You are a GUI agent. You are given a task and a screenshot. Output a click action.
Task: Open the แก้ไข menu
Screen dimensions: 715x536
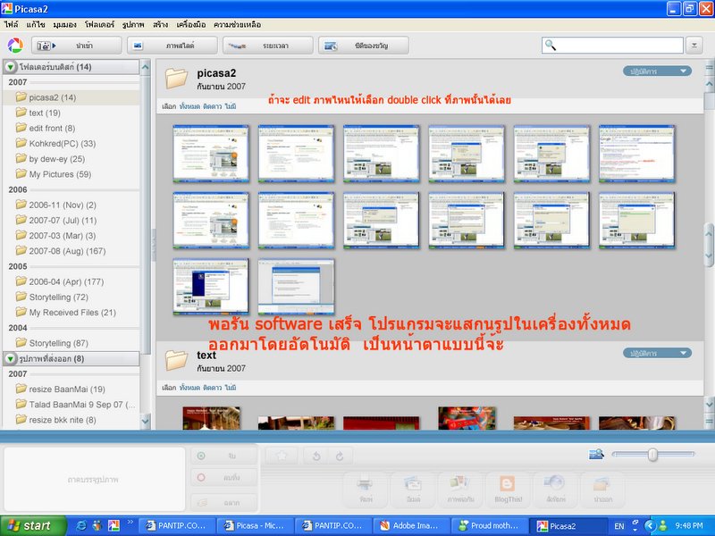click(36, 25)
